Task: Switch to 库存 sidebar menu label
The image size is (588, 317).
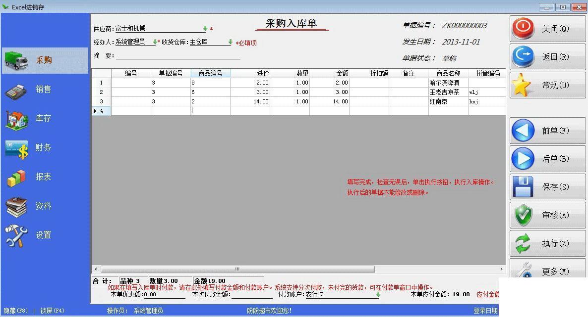Action: coord(44,118)
